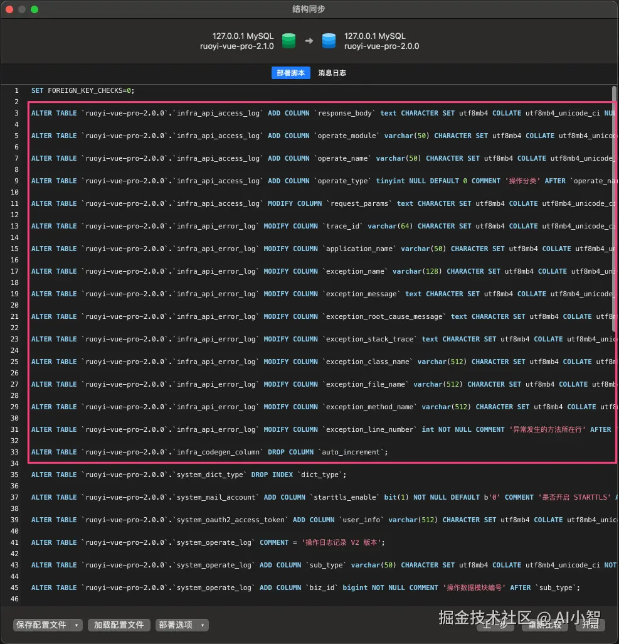This screenshot has width=619, height=644.
Task: Click the 127.0.0.1 MySQL target label
Action: pos(375,36)
